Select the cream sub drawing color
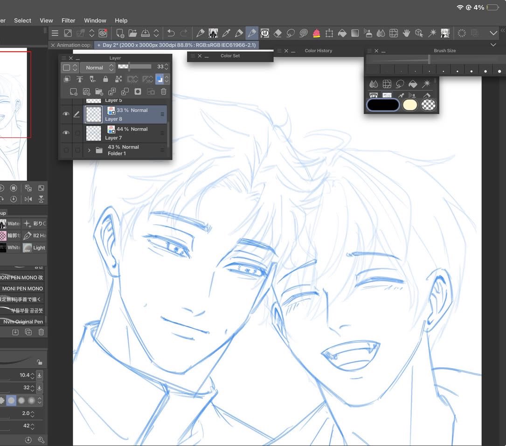The image size is (506, 446). click(410, 105)
